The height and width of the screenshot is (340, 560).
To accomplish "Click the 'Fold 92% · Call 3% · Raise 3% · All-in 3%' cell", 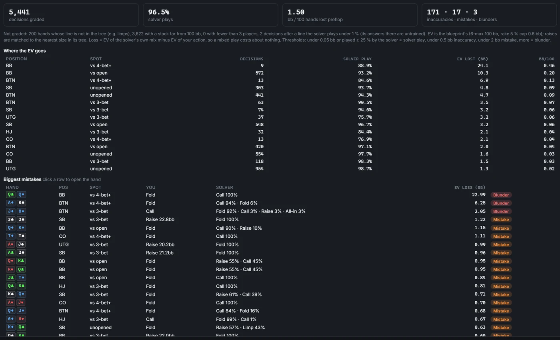I will 260,211.
